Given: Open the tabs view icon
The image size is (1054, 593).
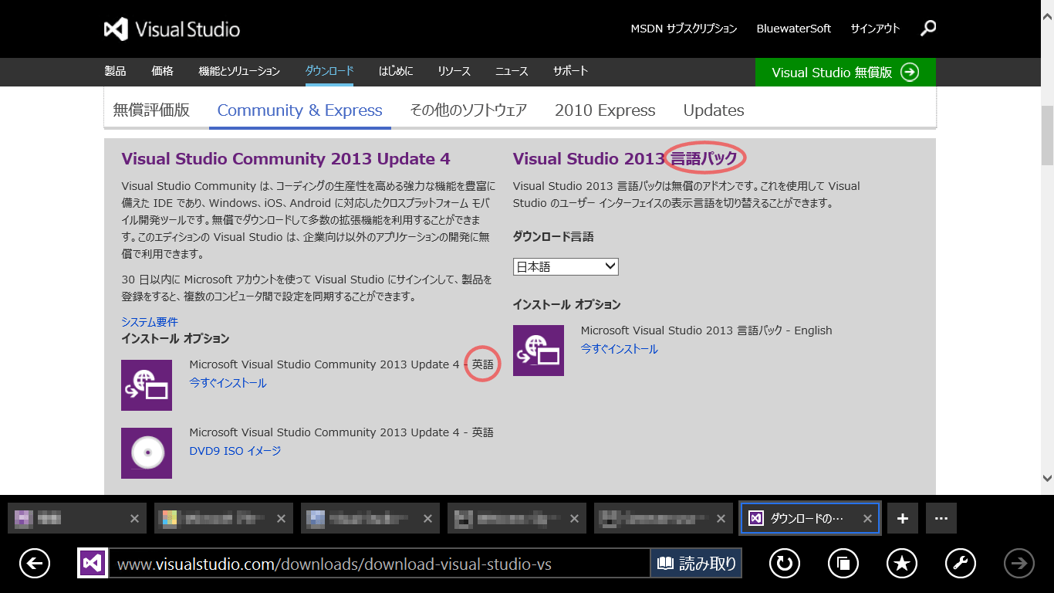Looking at the screenshot, I should [843, 564].
